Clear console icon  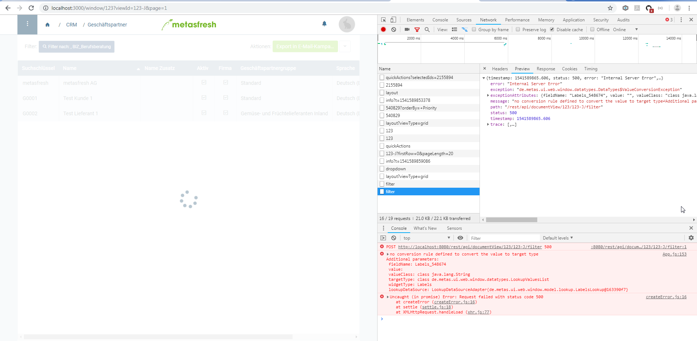[x=394, y=238]
